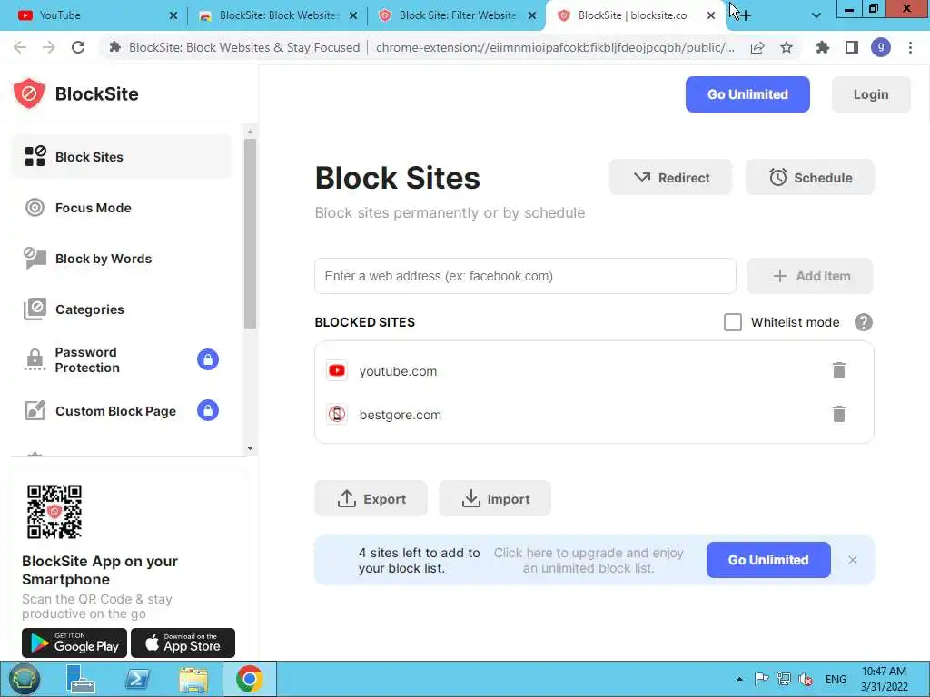Enable the Whitelist mode checkbox
The height and width of the screenshot is (697, 930).
733,322
